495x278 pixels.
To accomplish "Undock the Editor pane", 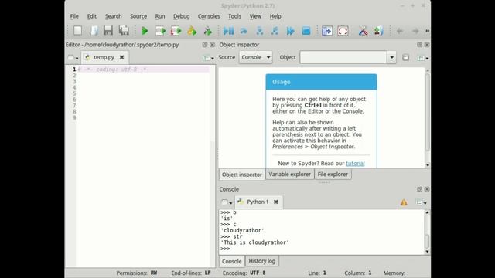I will pos(205,45).
